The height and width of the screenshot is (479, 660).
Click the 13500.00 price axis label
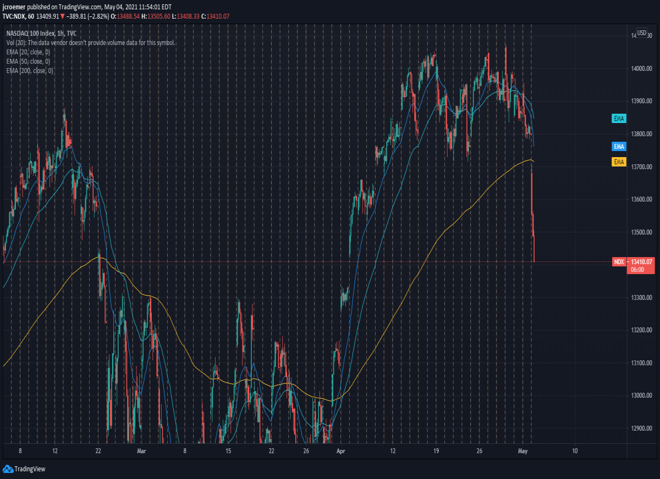642,232
